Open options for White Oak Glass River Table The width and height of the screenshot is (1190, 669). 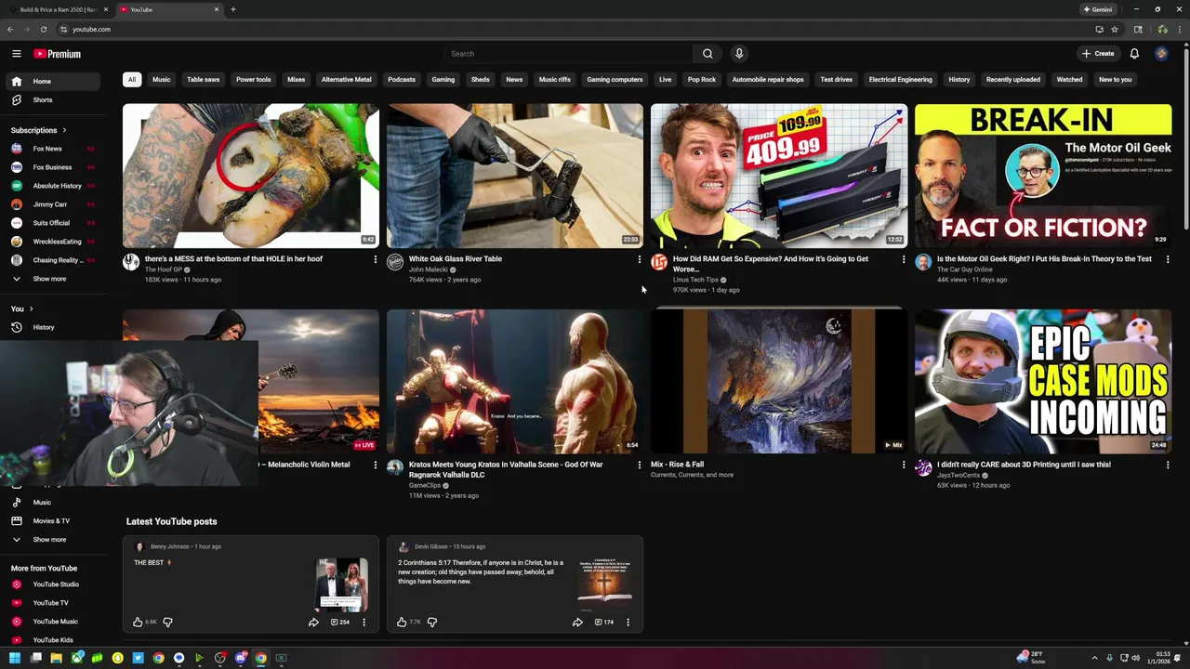tap(640, 259)
